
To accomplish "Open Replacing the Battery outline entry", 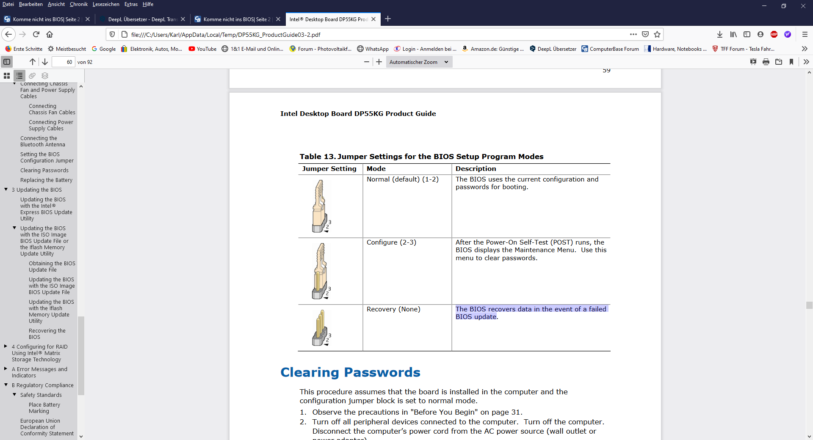I will tap(47, 180).
